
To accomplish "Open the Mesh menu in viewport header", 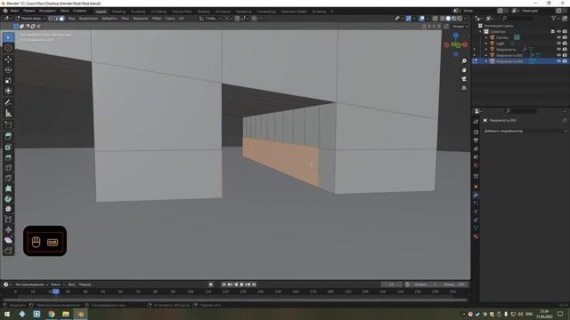I will [125, 18].
